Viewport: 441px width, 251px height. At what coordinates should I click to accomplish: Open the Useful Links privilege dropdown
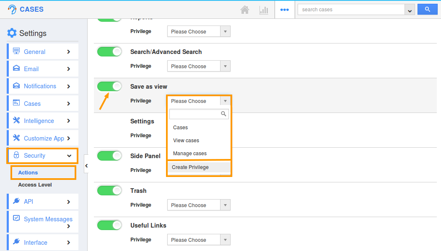(x=199, y=240)
